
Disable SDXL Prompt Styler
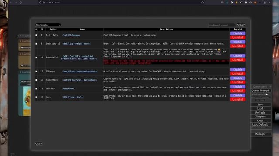tap(238, 95)
